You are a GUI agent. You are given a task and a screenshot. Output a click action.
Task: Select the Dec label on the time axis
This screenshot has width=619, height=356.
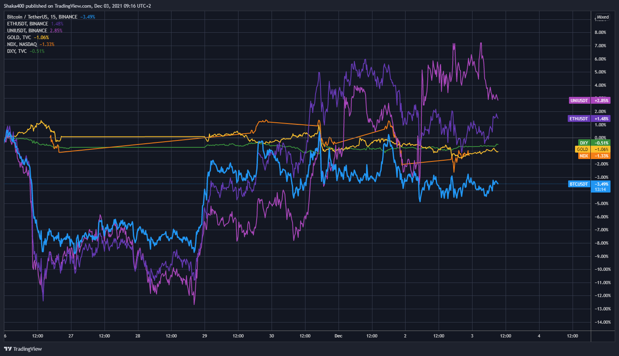pos(338,335)
